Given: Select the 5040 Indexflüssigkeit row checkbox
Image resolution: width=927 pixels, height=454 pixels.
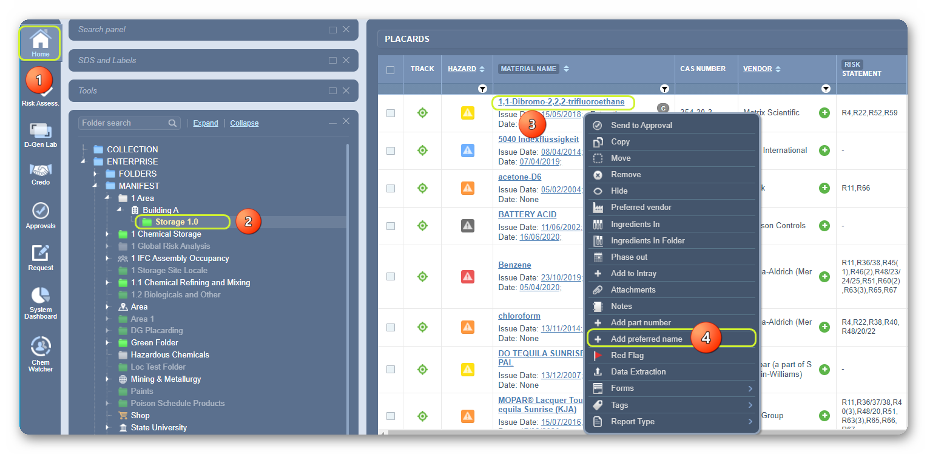Looking at the screenshot, I should point(390,151).
